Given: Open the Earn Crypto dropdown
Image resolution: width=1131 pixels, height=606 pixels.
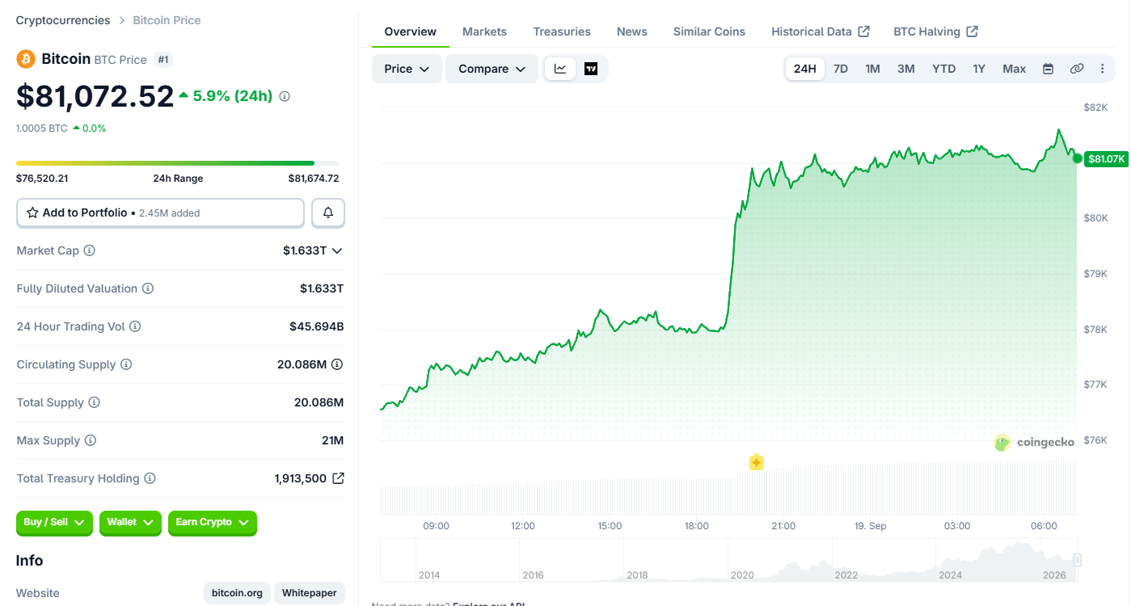Looking at the screenshot, I should pyautogui.click(x=213, y=523).
